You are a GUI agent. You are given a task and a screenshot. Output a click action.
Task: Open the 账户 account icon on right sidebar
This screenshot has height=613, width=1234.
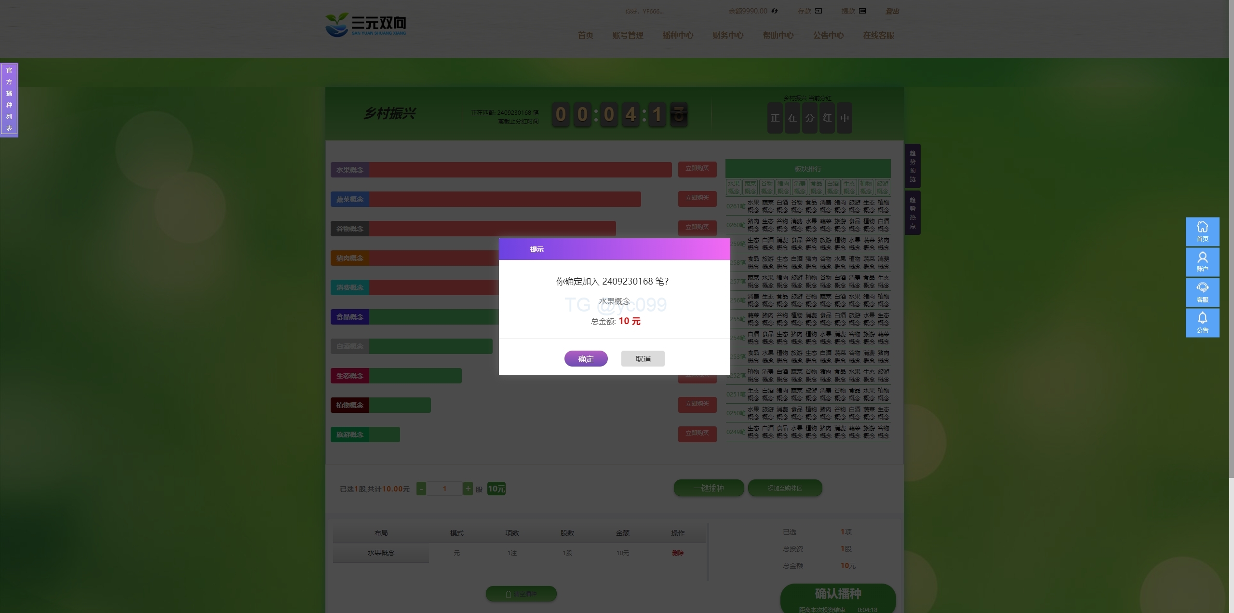(1202, 262)
